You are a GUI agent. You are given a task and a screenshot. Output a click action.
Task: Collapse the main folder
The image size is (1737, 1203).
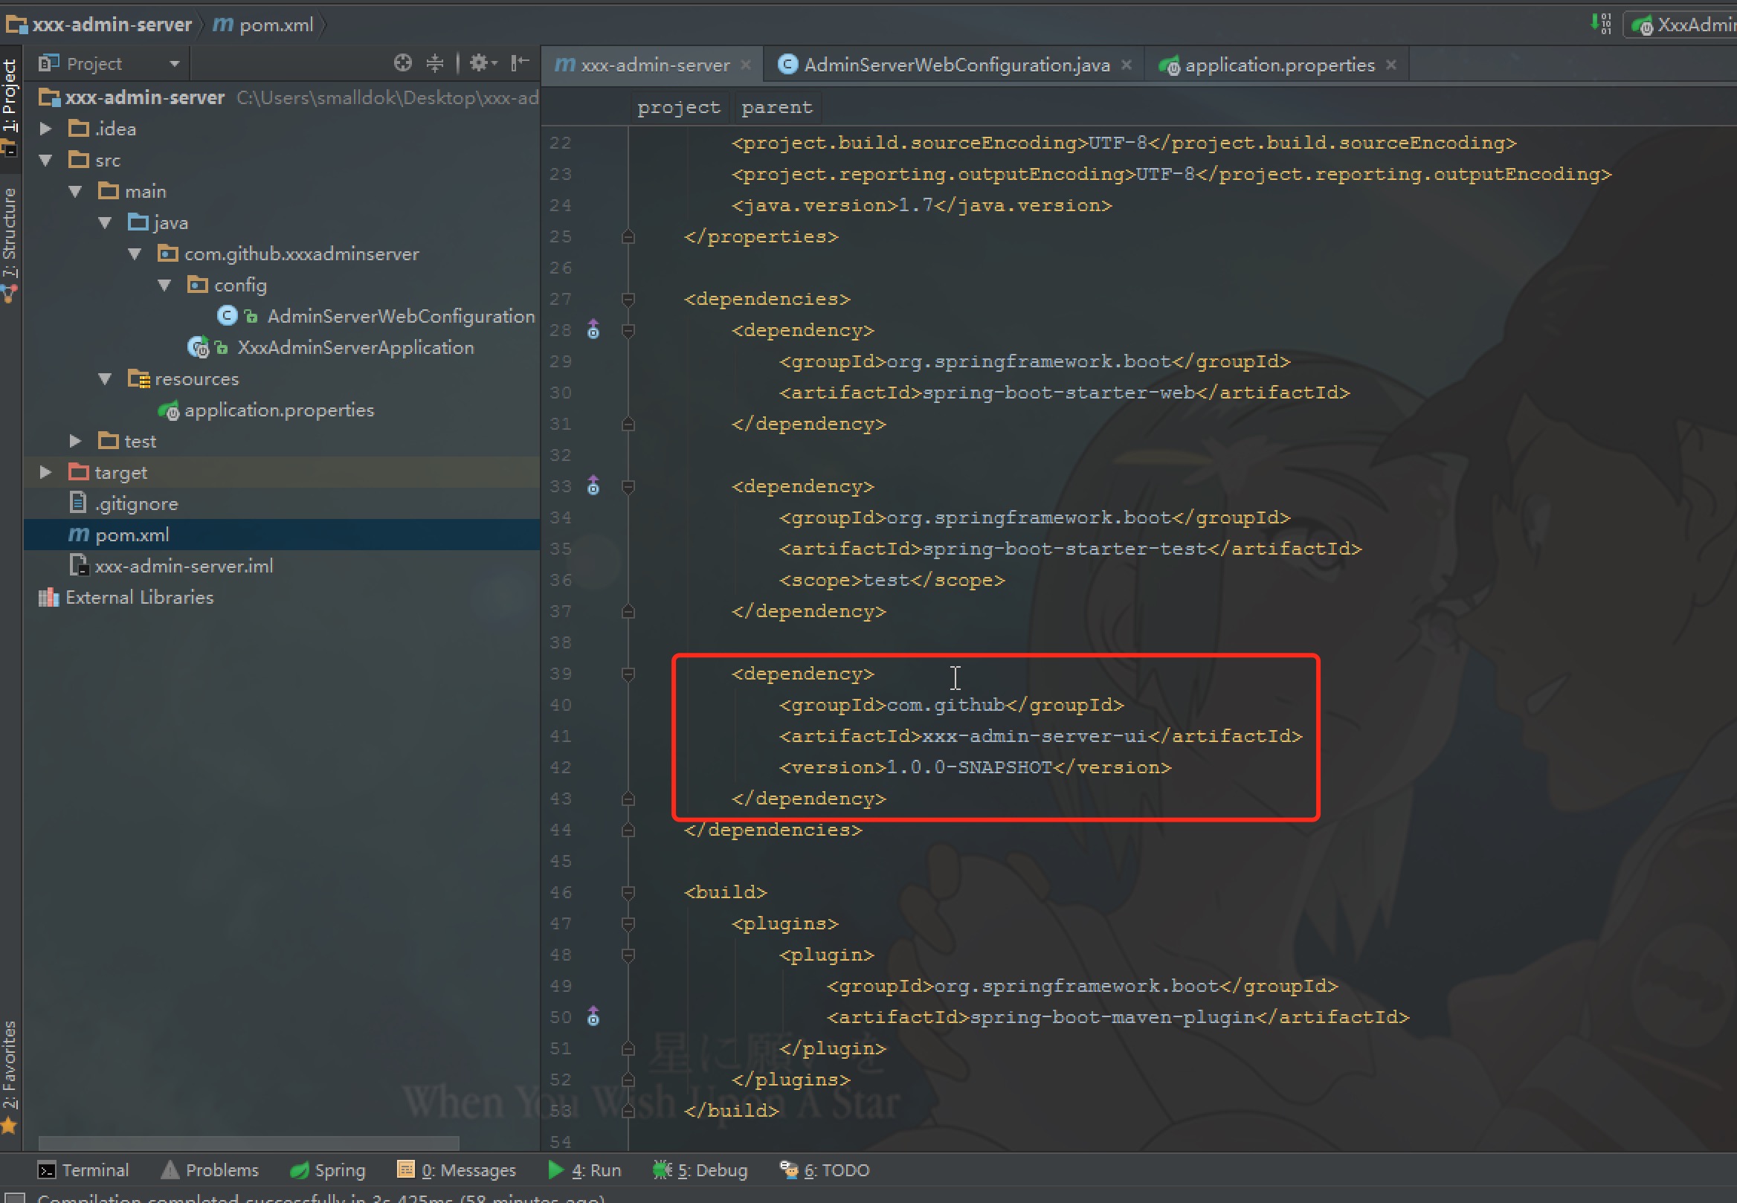click(x=75, y=192)
